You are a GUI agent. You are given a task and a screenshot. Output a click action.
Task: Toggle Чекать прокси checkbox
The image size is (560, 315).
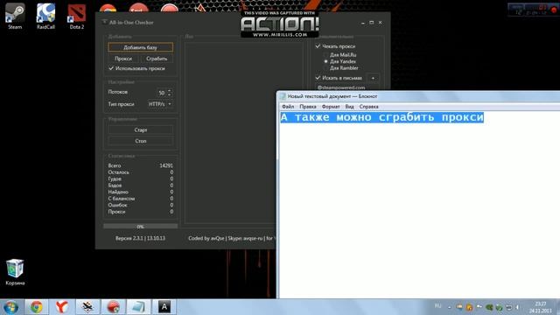click(318, 46)
